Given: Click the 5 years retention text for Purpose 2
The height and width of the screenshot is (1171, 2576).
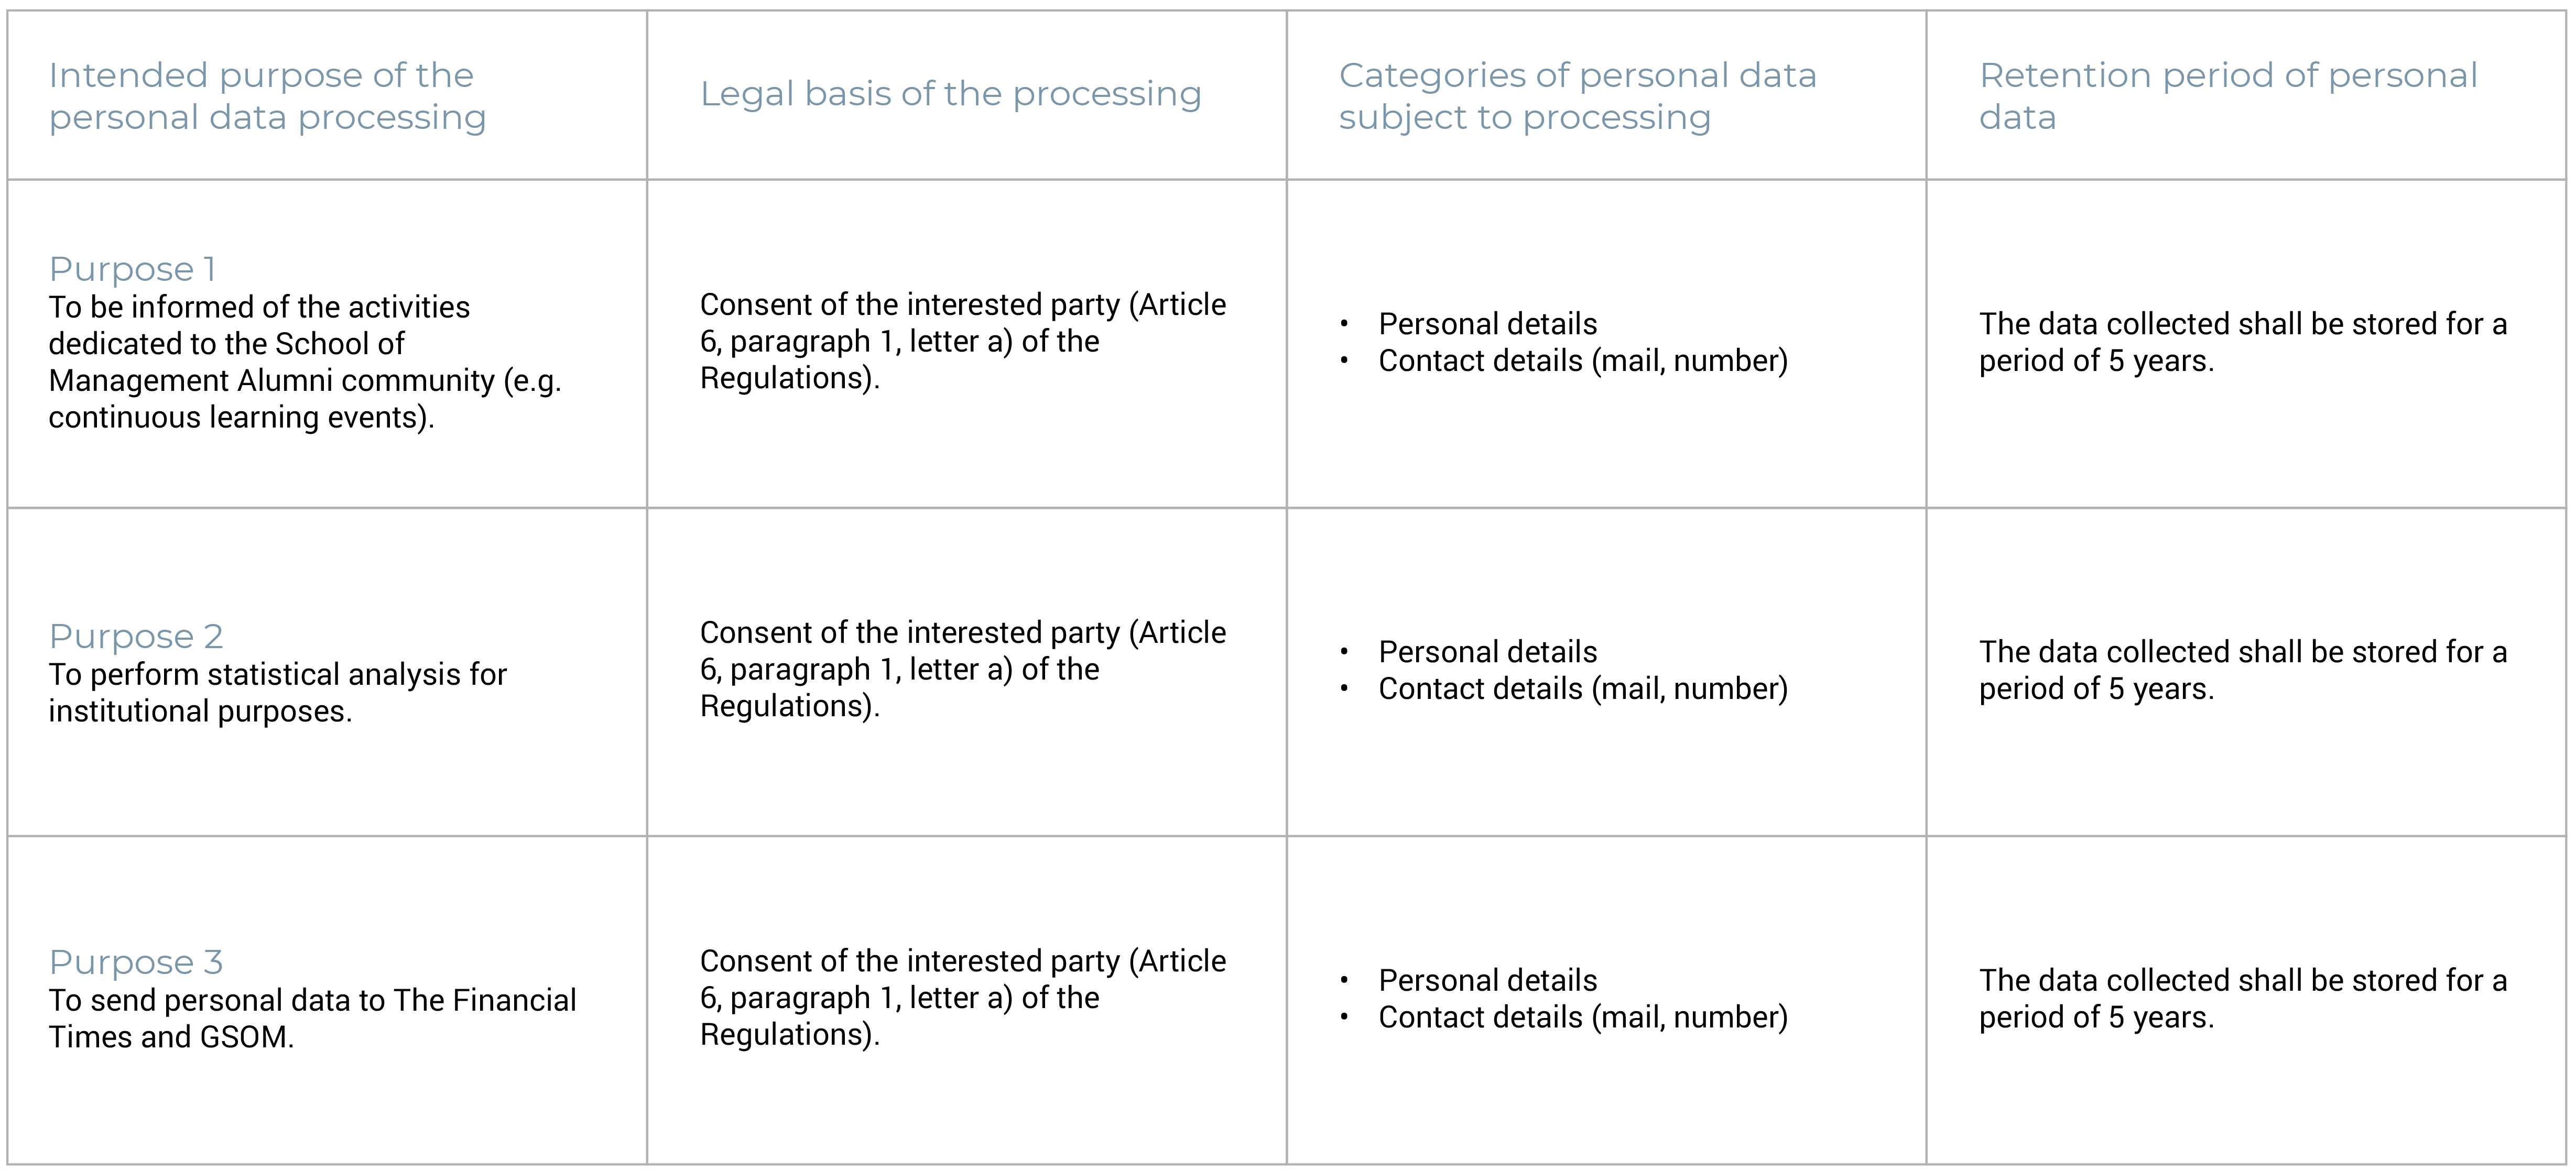Looking at the screenshot, I should pos(2242,670).
